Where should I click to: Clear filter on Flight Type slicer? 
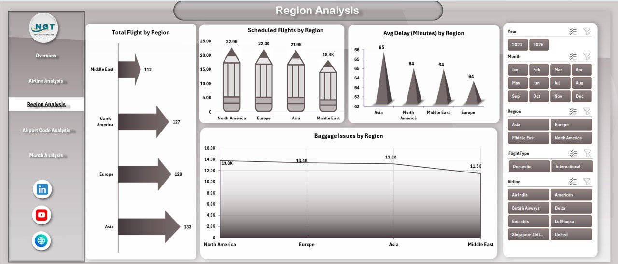[x=587, y=153]
